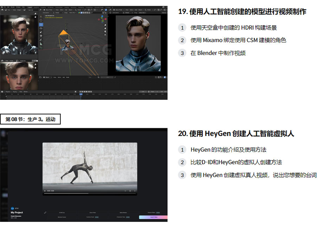Click the blue timeline current frame marker

point(81,94)
